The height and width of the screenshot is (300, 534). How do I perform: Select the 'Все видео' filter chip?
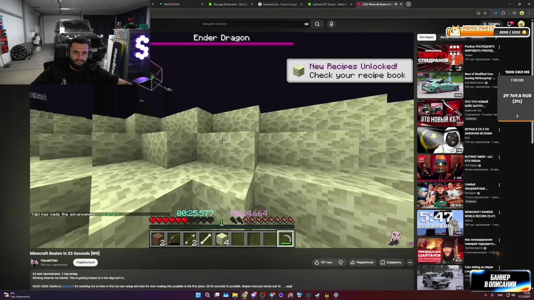pos(427,37)
